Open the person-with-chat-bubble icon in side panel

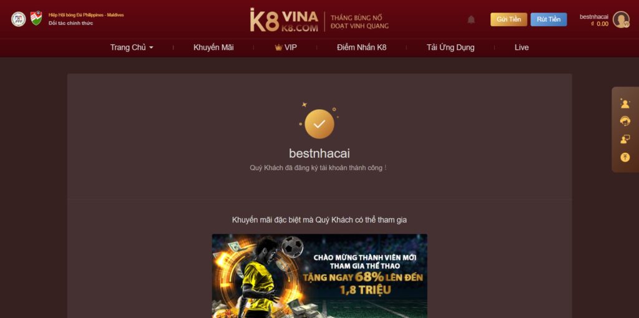click(625, 139)
